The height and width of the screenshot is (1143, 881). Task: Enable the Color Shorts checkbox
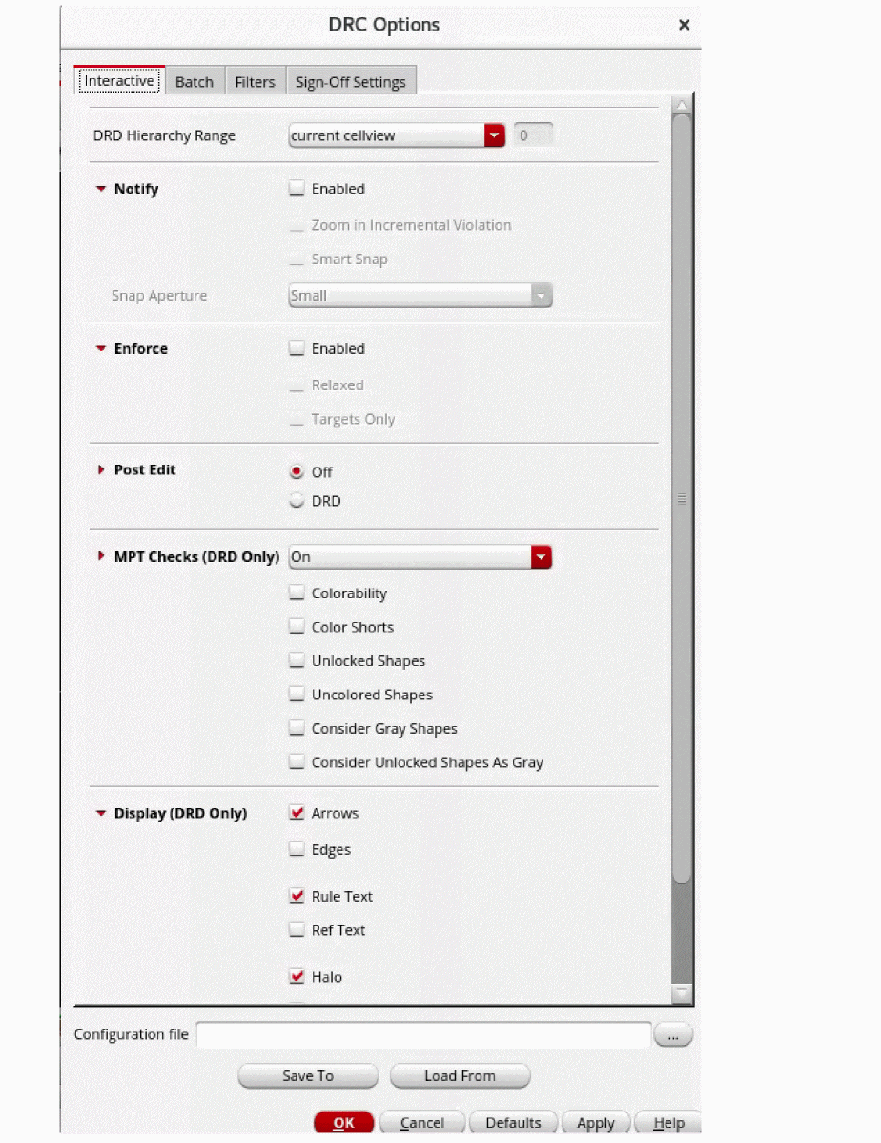pyautogui.click(x=297, y=626)
